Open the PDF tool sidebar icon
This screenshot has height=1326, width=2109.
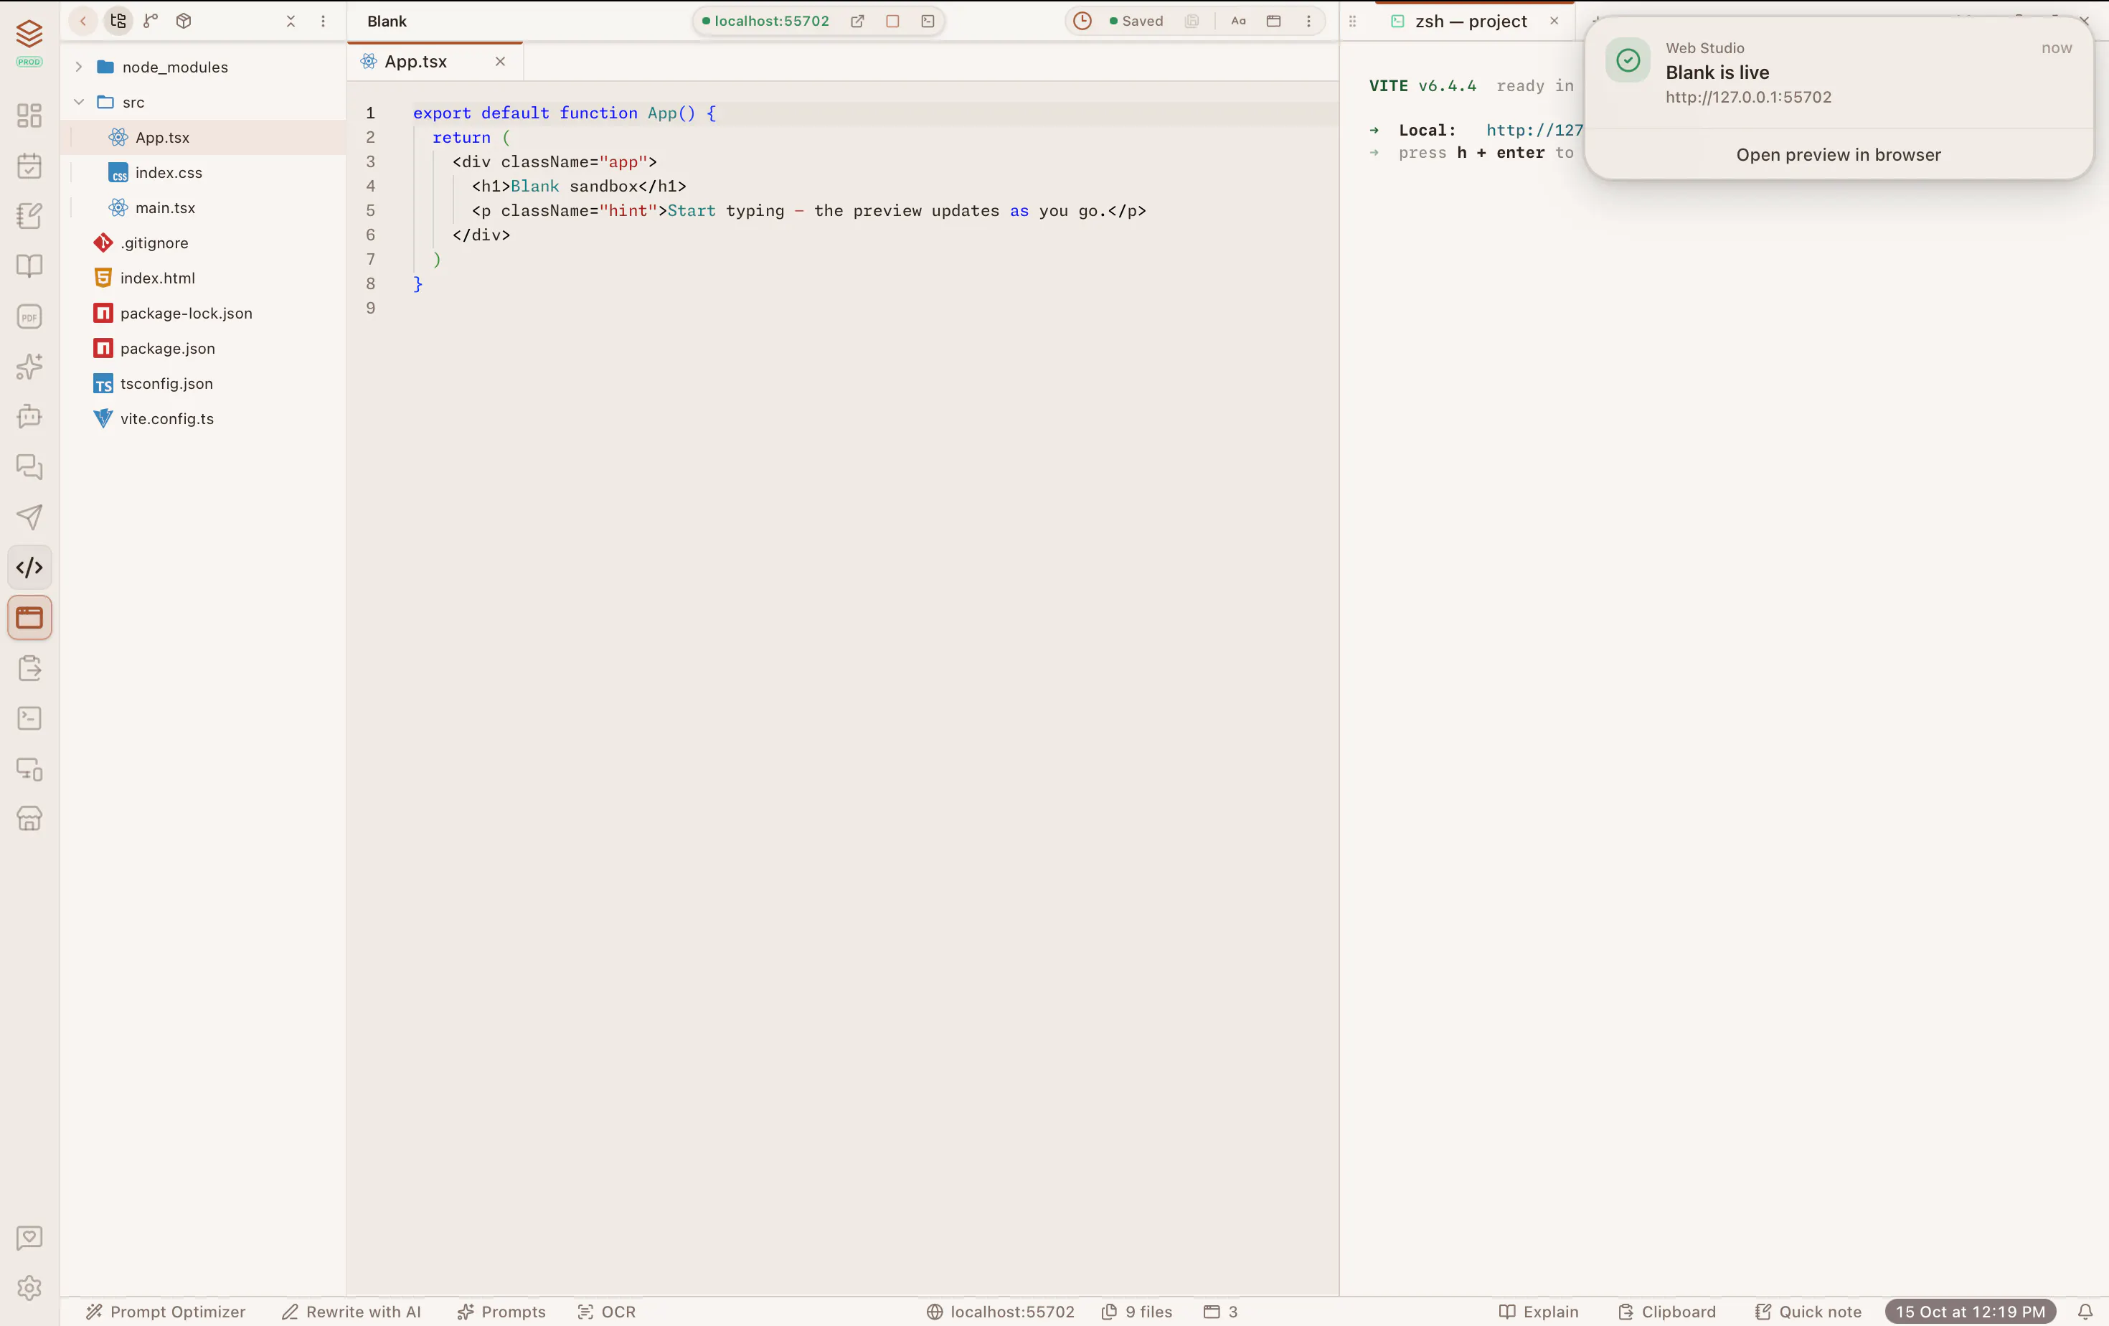30,316
